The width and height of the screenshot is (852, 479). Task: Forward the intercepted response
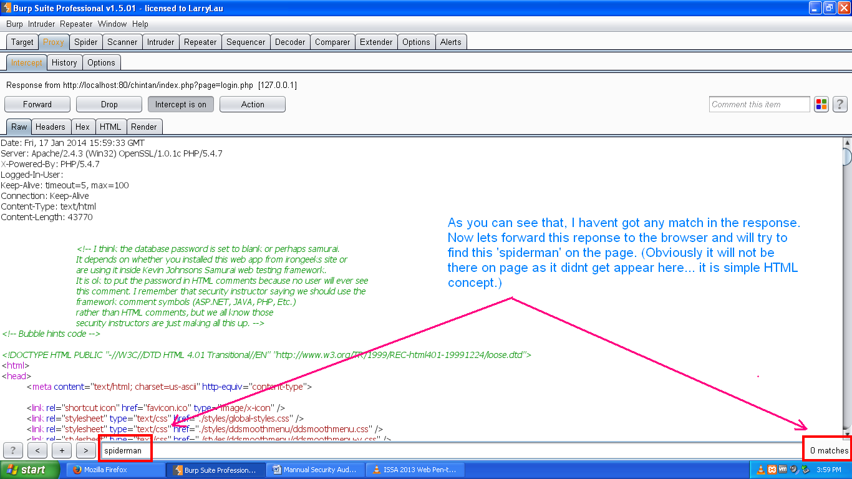click(37, 104)
